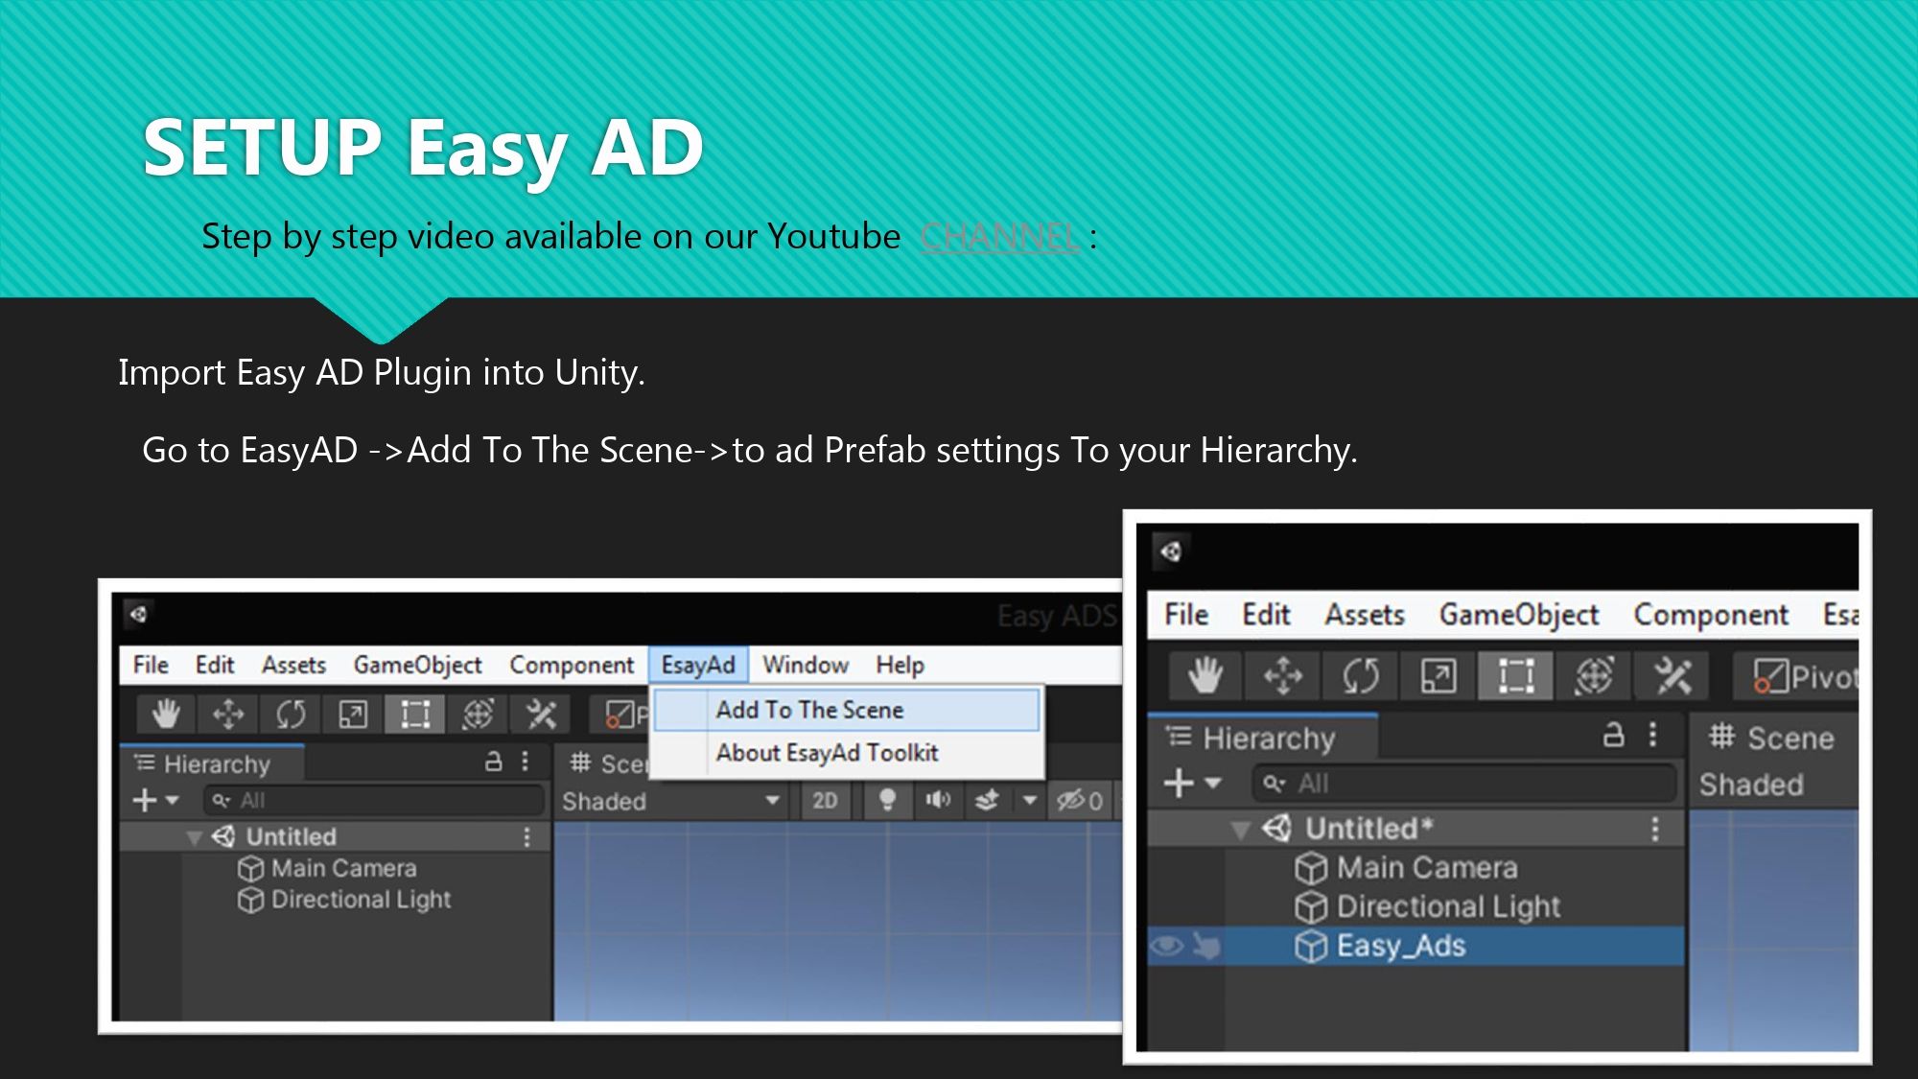The width and height of the screenshot is (1918, 1079).
Task: Select the Rotate tool in right toolbar
Action: pyautogui.click(x=1361, y=677)
